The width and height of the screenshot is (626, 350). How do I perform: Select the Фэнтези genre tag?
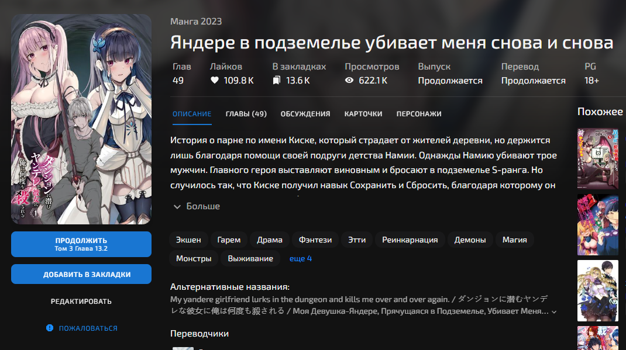(x=315, y=240)
